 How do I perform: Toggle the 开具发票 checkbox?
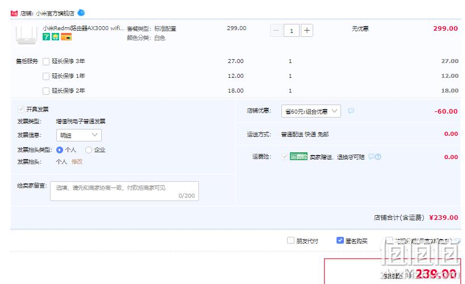pyautogui.click(x=21, y=110)
